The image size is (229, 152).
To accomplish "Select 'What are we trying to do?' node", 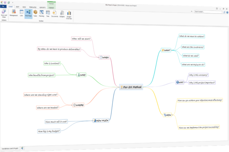I will 193,65.
